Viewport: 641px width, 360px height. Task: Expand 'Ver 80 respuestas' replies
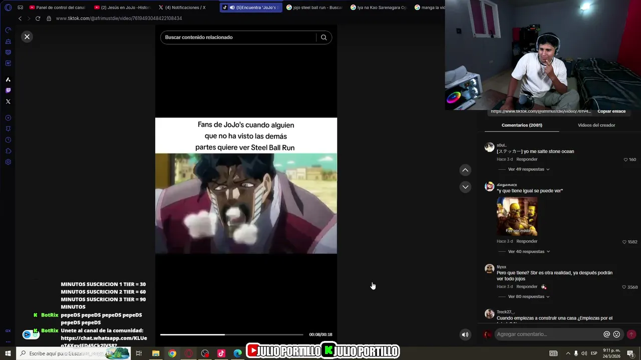[x=528, y=296]
